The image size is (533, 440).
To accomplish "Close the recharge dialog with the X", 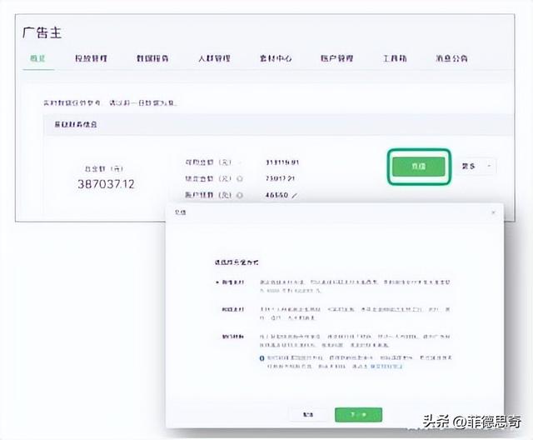I will [x=493, y=212].
